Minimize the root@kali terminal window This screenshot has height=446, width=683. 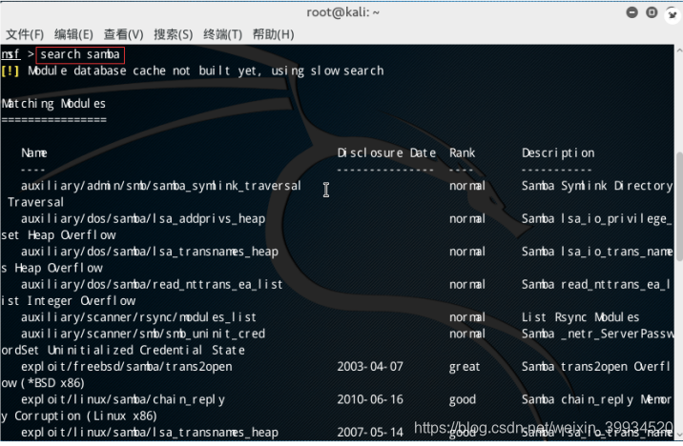pos(632,12)
